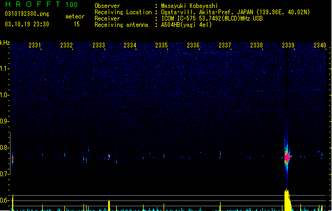The height and width of the screenshot is (211, 332).
Task: Click the 0.8 kHz axis label
Action: coord(4,148)
